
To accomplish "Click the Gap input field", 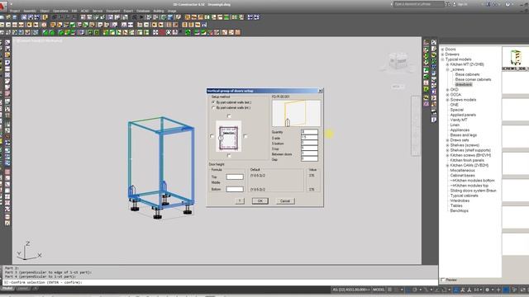I will point(309,159).
